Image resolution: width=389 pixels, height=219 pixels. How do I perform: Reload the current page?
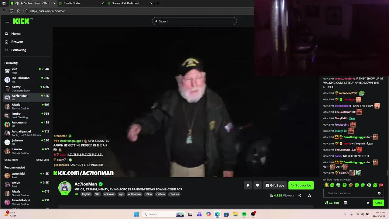point(11,11)
